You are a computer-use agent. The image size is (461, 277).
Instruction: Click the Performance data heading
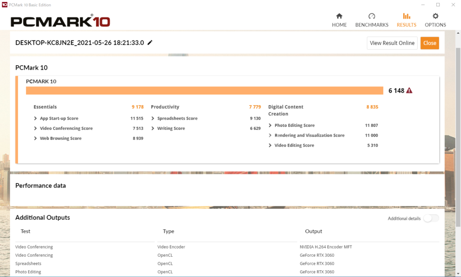(41, 186)
